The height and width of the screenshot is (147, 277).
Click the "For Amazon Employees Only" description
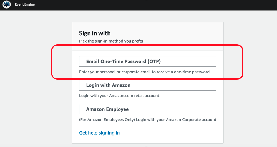pos(147,120)
